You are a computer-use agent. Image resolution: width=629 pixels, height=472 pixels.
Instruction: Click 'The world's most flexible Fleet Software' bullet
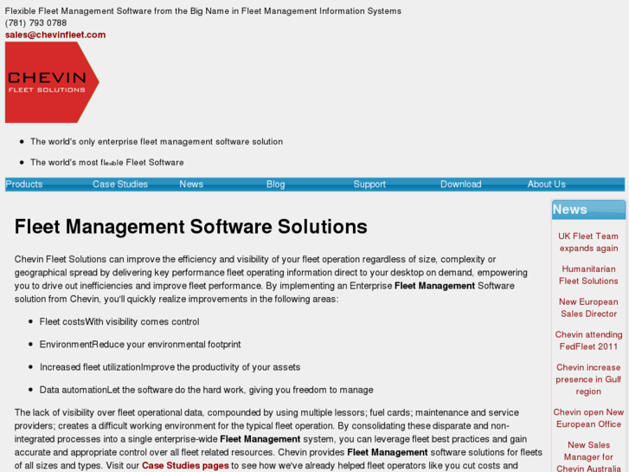107,163
